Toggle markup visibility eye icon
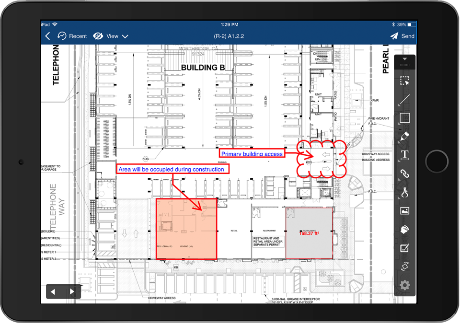The width and height of the screenshot is (460, 324). [x=98, y=36]
